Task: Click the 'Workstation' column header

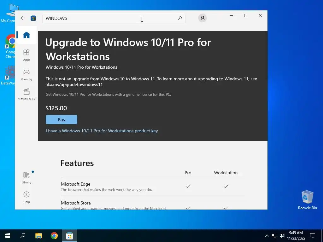Action: tap(226, 173)
